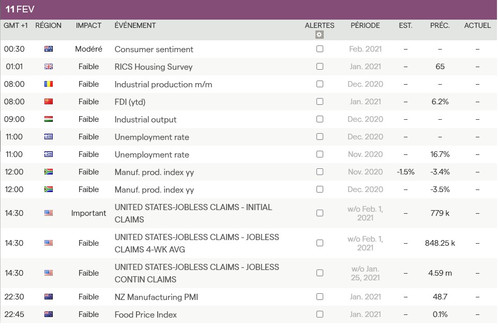498x333 pixels.
Task: Select the Modéré impact label
Action: (x=88, y=49)
